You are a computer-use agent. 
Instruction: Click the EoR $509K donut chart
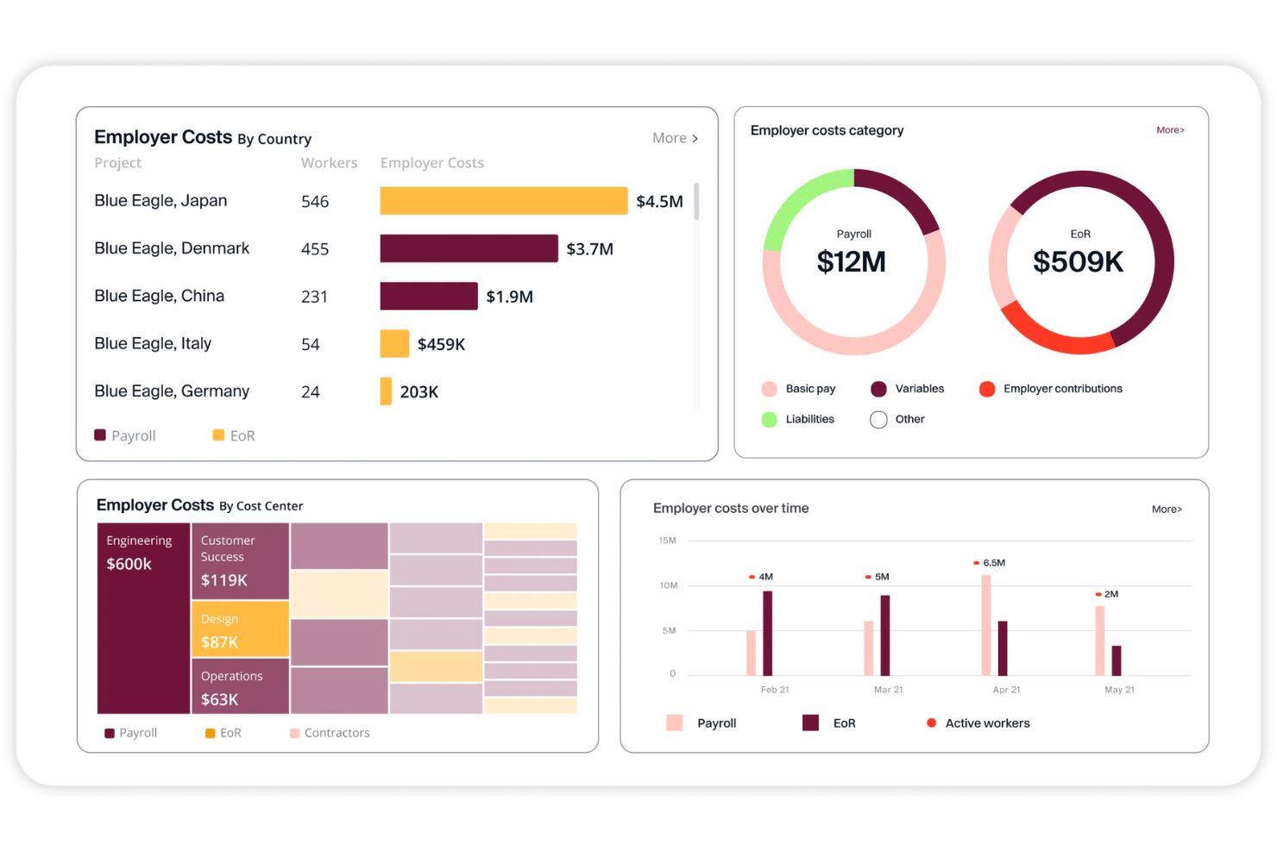1081,261
